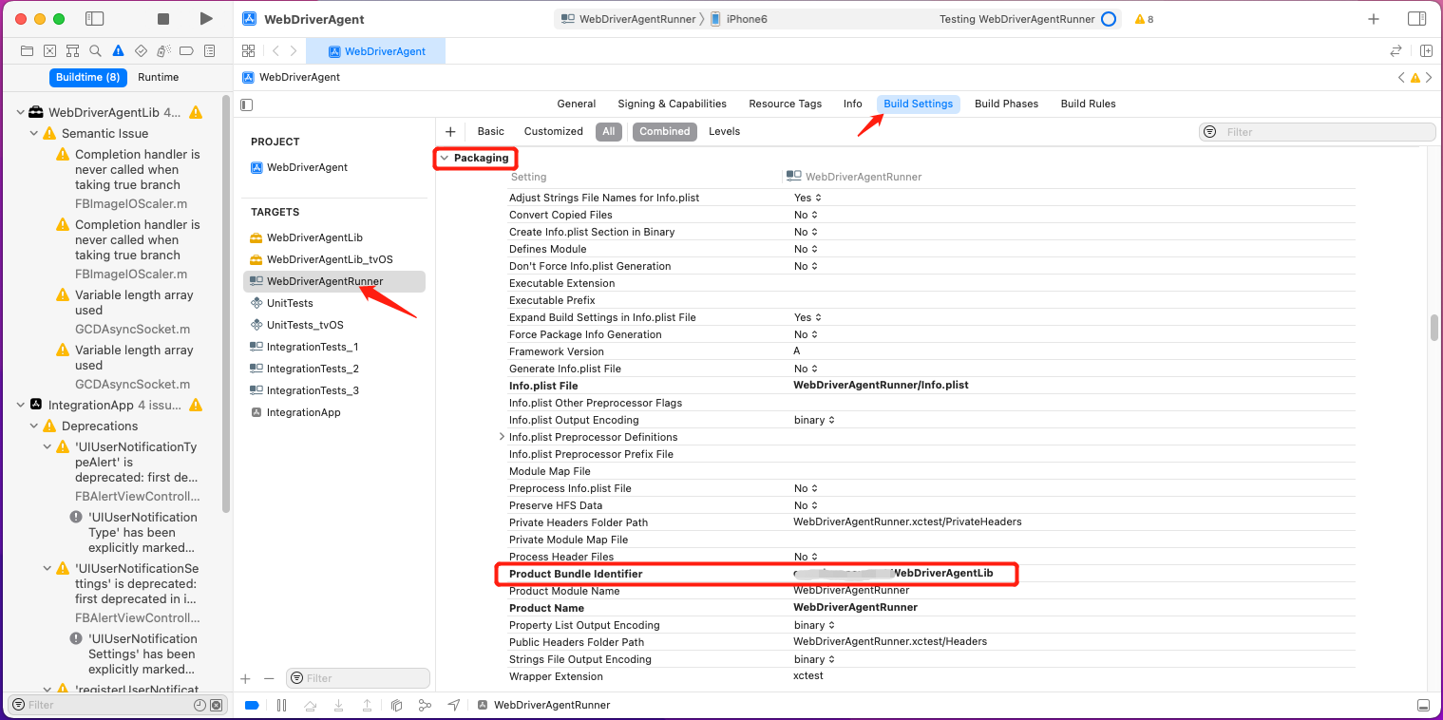Open the General tab

point(577,104)
